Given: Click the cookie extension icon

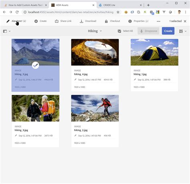Looking at the screenshot, I should [x=126, y=12].
